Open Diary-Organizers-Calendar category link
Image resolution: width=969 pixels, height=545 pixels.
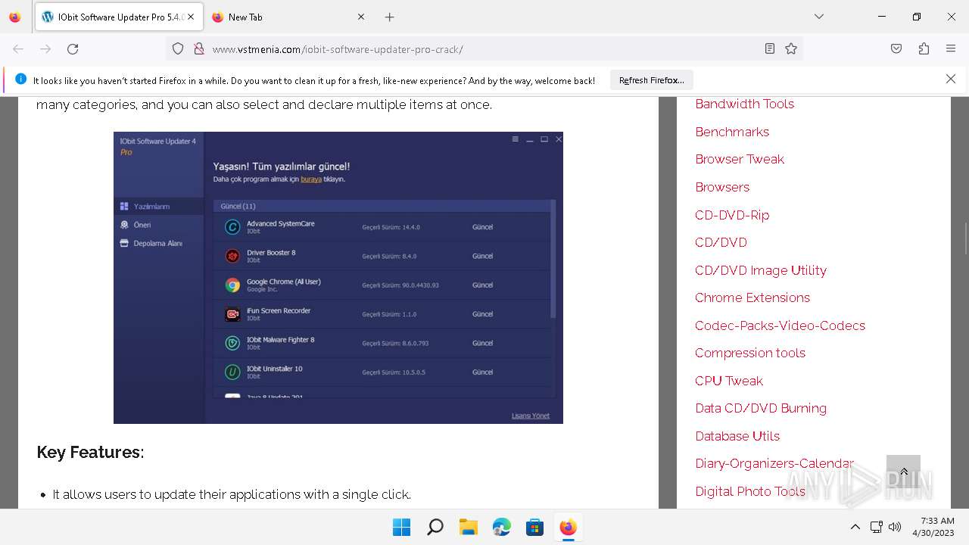774,463
